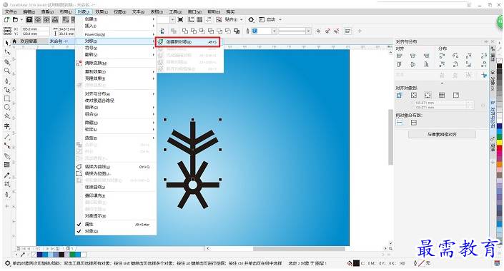Screen dimensions: 504x271
Task: Select the Text tool (字)
Action: (6, 126)
